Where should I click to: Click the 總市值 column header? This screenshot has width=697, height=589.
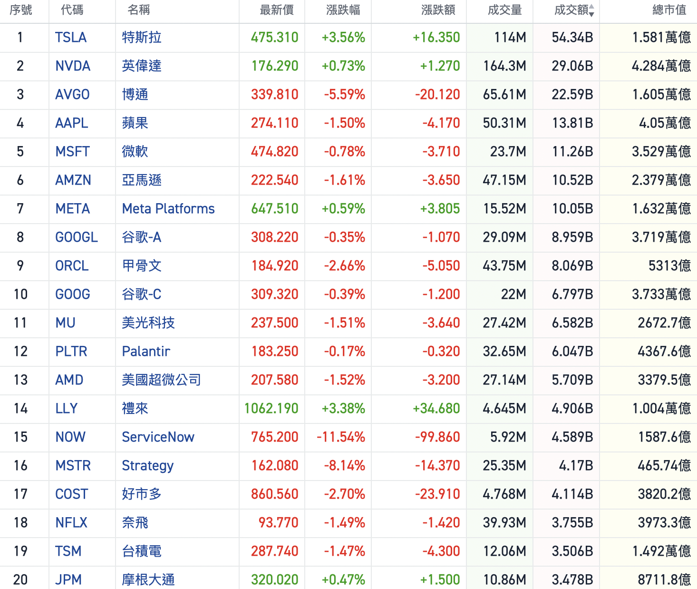pos(669,10)
